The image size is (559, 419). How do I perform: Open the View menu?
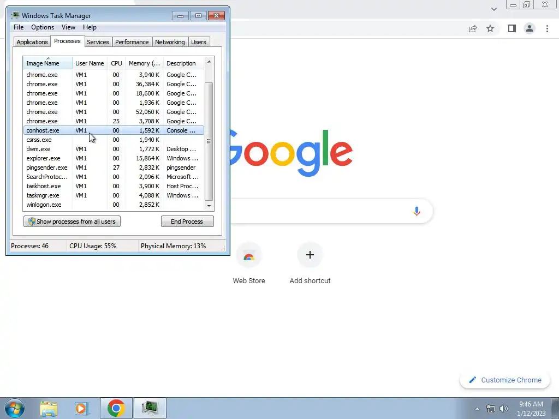tap(68, 27)
